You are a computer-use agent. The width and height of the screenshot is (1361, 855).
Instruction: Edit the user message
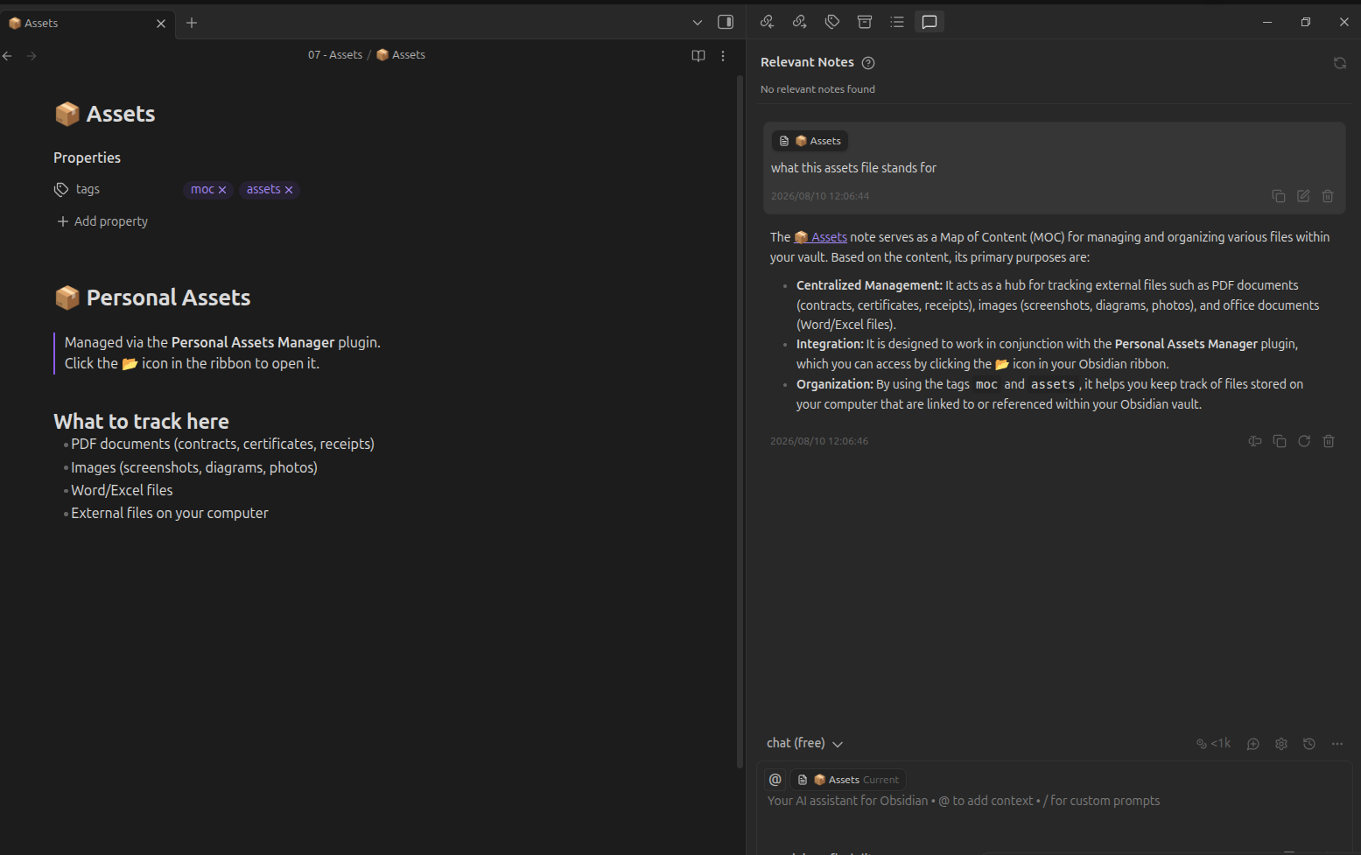[x=1303, y=196]
